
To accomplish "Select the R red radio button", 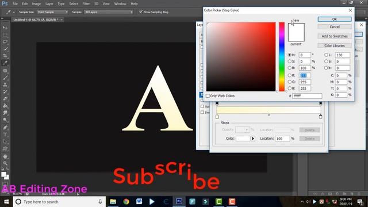I will (x=290, y=75).
